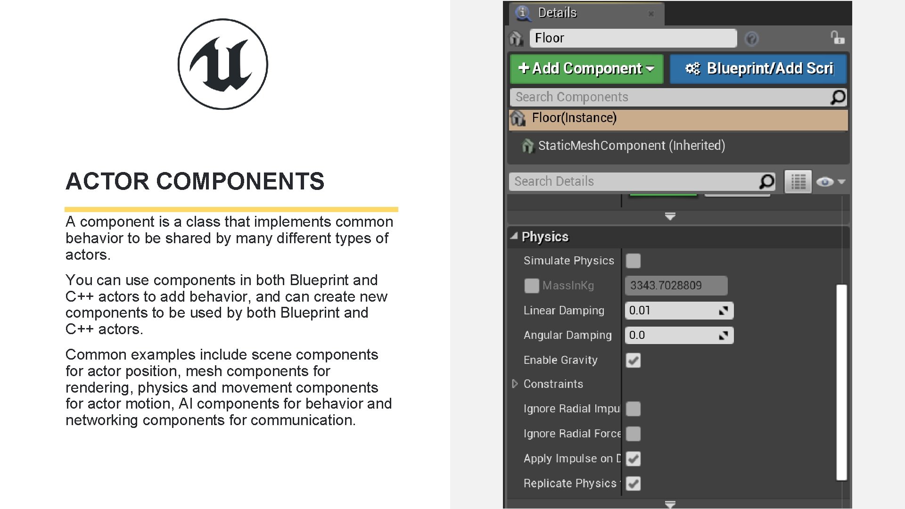The height and width of the screenshot is (509, 905).
Task: Click the home/actor icon next to Floor
Action: click(x=518, y=38)
